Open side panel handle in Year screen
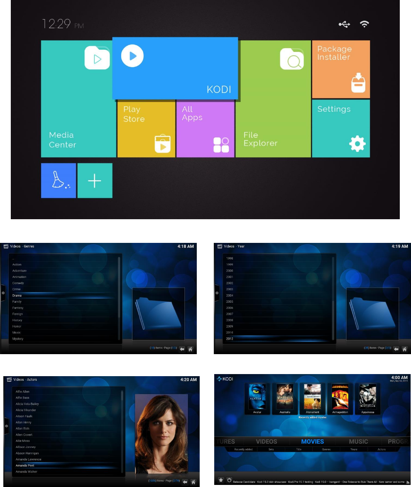Screen dimensions: 411x487 217,293
